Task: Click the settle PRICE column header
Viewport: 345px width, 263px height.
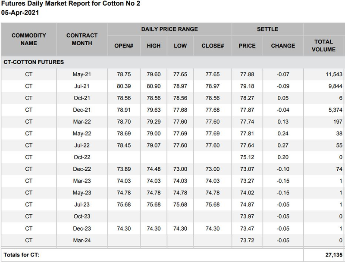Action: [x=247, y=46]
